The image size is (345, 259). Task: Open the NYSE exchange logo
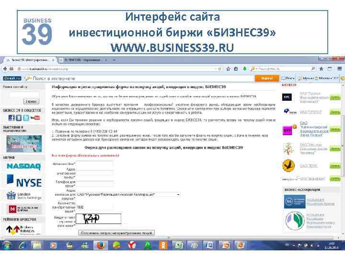(24, 181)
